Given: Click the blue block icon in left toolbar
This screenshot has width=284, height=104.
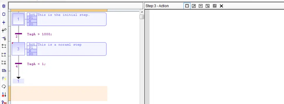Looking at the screenshot, I should (x=4, y=70).
